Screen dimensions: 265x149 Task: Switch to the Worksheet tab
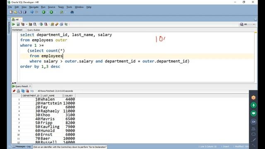[x=17, y=30]
